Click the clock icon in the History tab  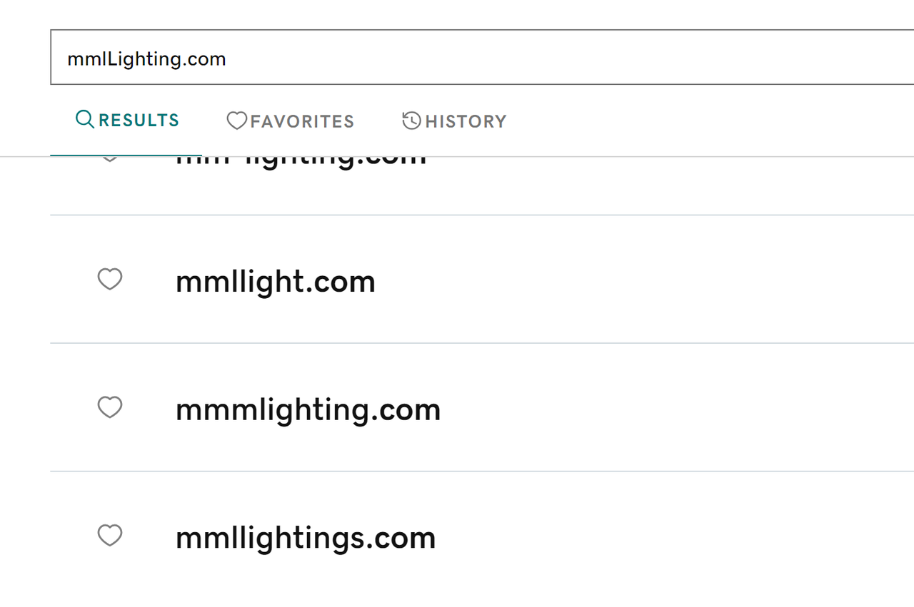(411, 121)
